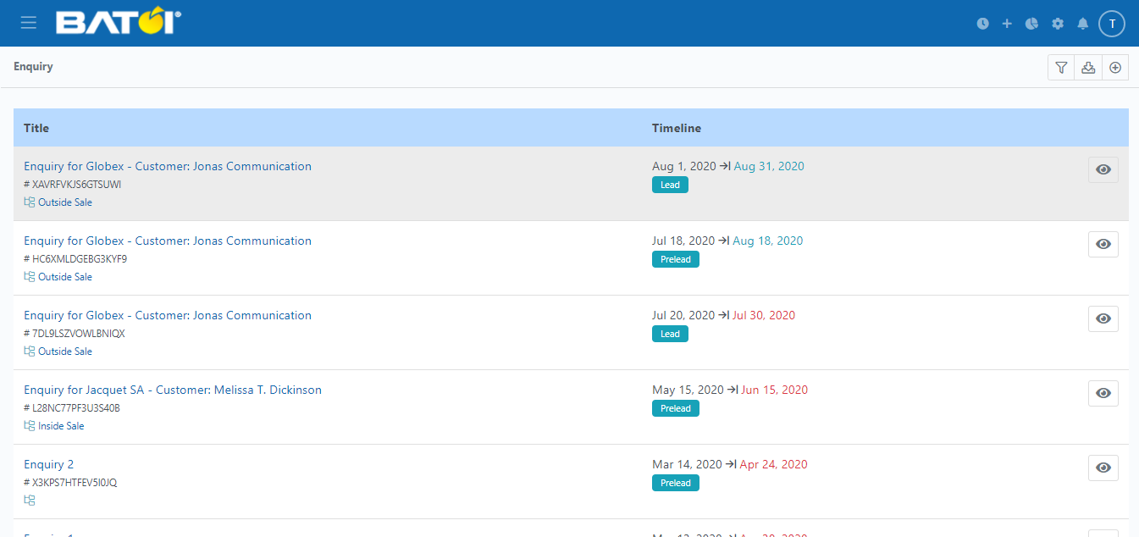Select the code # 7DL9LSZVOWLBNIQX
Image resolution: width=1139 pixels, height=537 pixels.
point(75,333)
